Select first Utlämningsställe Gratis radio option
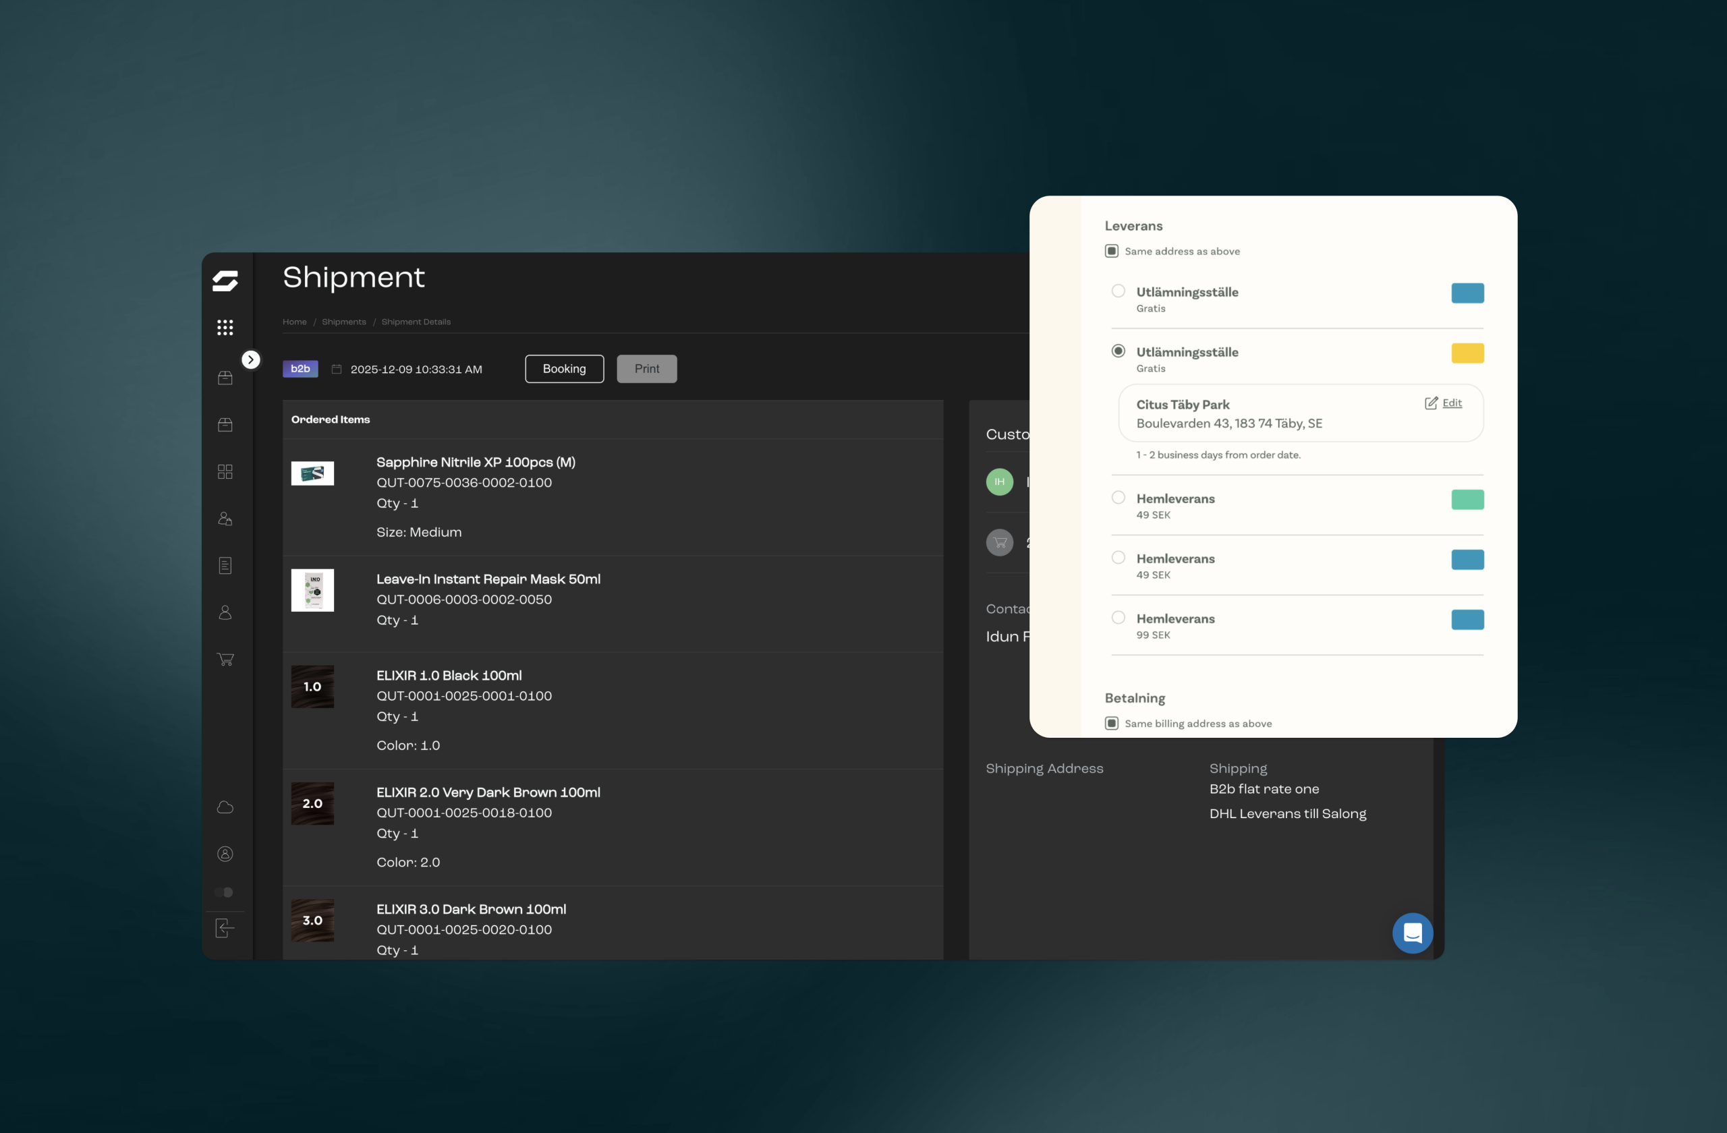This screenshot has width=1727, height=1133. [1119, 291]
